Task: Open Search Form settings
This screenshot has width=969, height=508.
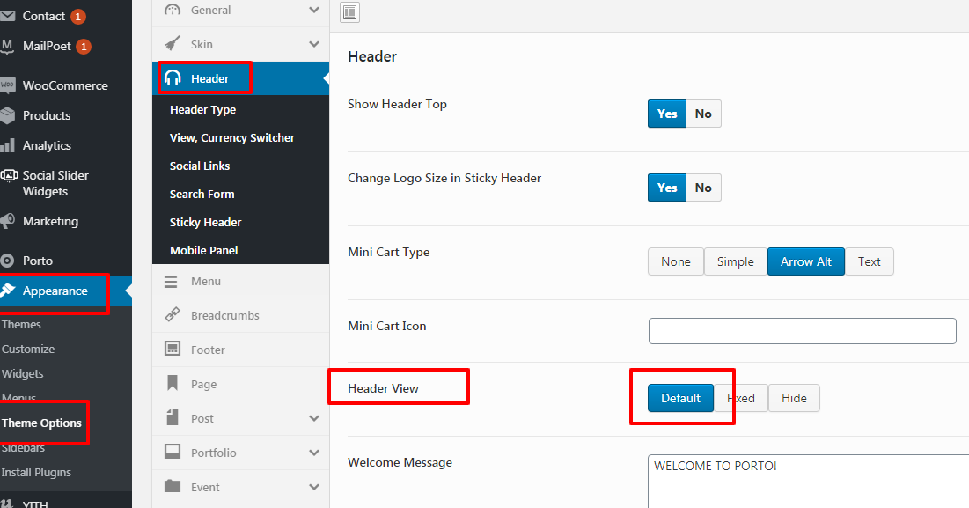Action: (x=202, y=194)
